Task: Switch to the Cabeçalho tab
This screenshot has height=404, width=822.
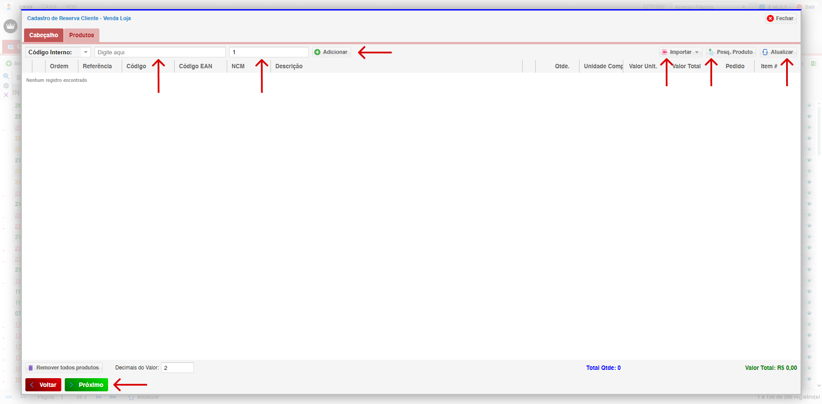Action: [x=44, y=35]
